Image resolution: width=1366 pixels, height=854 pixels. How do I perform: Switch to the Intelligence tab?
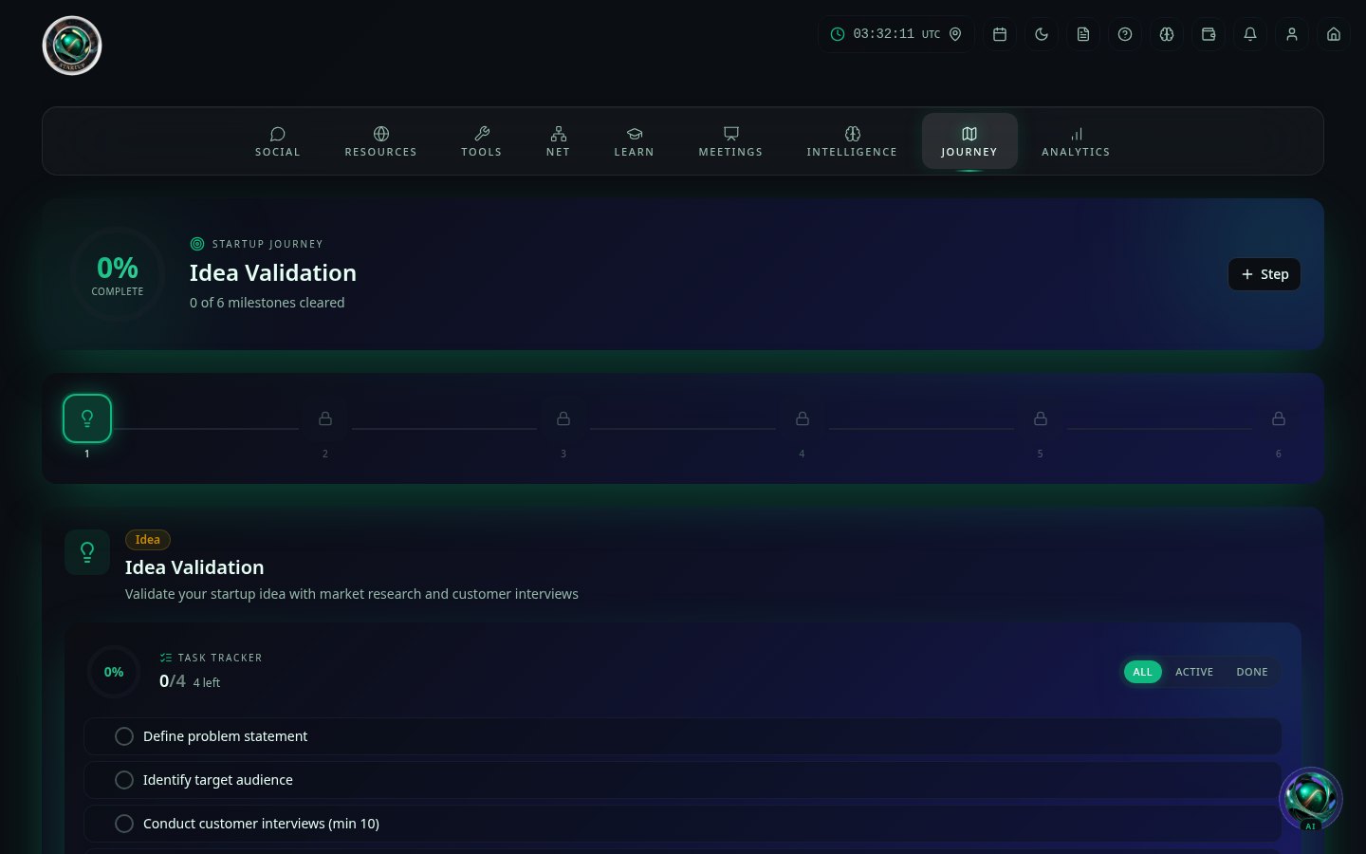[x=852, y=141]
